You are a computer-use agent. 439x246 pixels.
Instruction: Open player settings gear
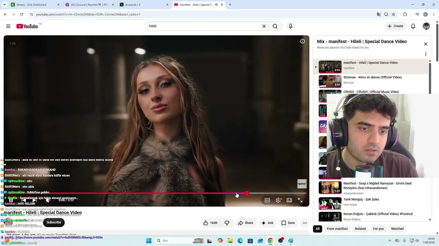278,200
